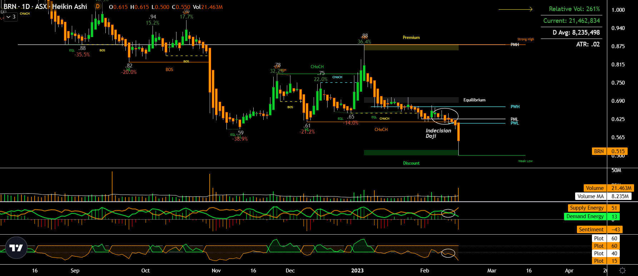Click the TradingView logo badge
The image size is (638, 276).
pos(16,247)
